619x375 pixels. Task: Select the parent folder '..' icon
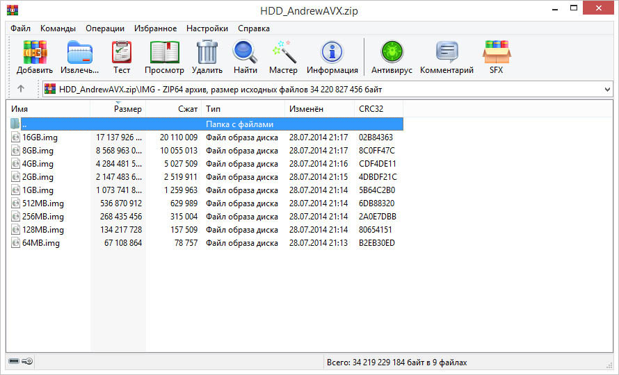[x=15, y=124]
